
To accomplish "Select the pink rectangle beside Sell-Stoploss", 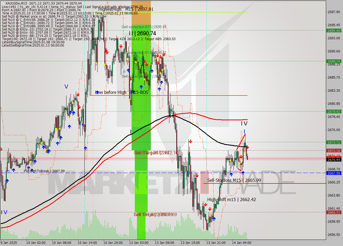I will point(204,182).
